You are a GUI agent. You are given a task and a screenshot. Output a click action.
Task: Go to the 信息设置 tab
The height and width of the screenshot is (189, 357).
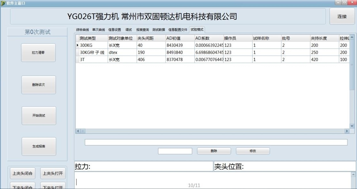pos(115,30)
